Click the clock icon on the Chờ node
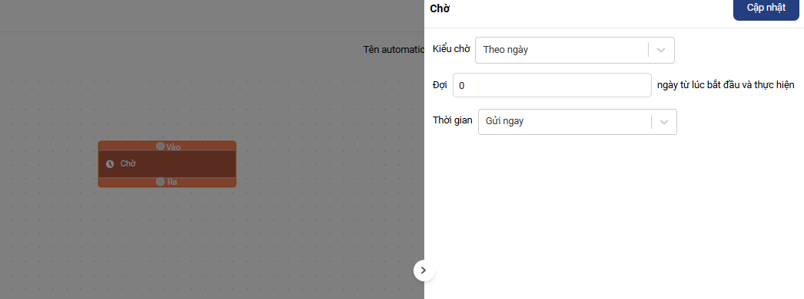 [110, 164]
